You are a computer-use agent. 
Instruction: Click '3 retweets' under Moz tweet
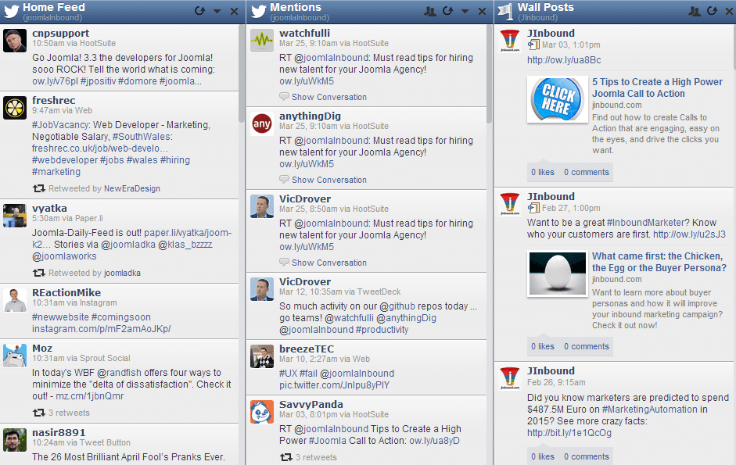point(69,413)
